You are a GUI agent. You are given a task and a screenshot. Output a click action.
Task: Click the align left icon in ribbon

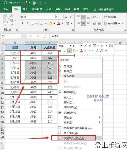point(78,23)
